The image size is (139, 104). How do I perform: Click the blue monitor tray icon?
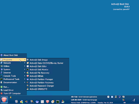tap(120, 97)
